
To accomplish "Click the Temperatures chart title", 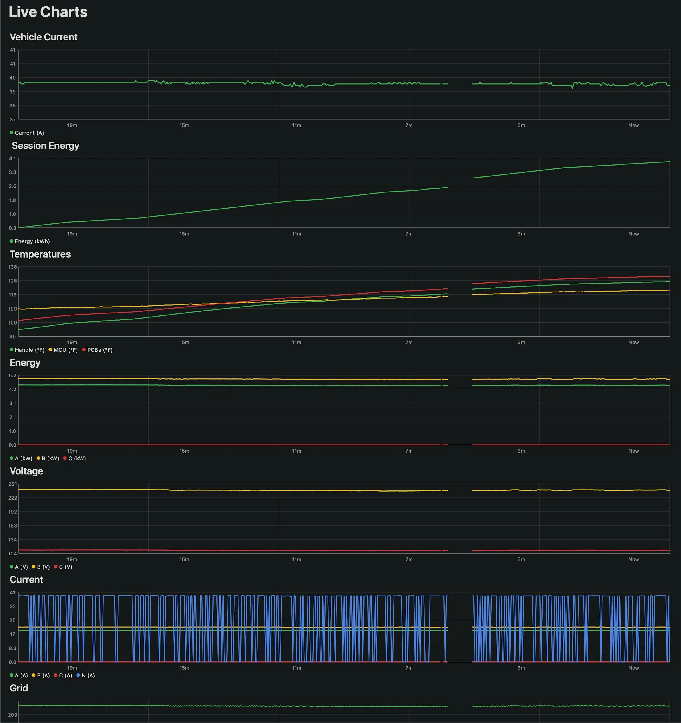I will tap(40, 254).
